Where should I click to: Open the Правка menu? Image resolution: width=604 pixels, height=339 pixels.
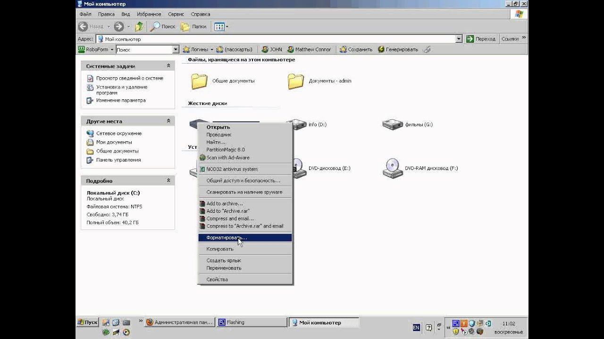click(106, 14)
